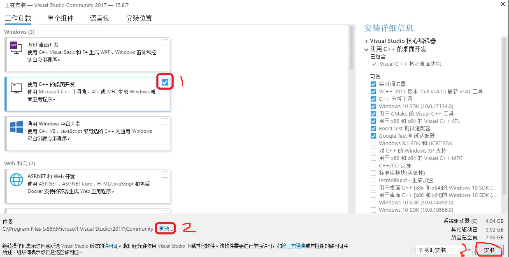Expand the Visual Studio 核心编辑器 section
This screenshot has height=257, width=509.
366,41
